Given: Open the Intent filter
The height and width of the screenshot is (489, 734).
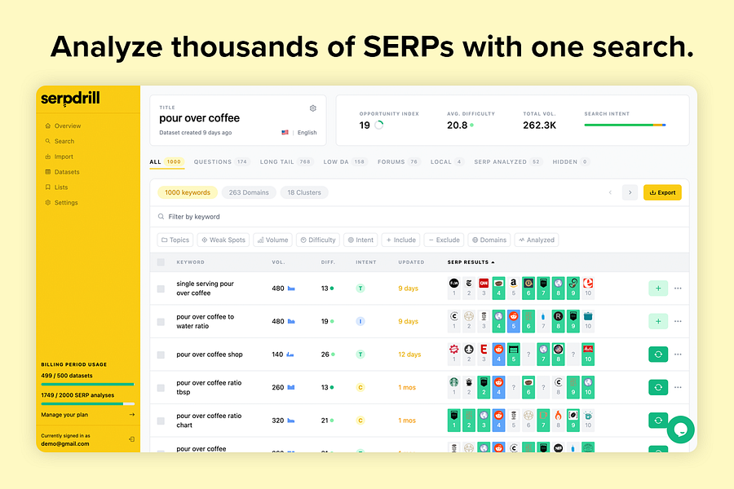Looking at the screenshot, I should [x=360, y=240].
